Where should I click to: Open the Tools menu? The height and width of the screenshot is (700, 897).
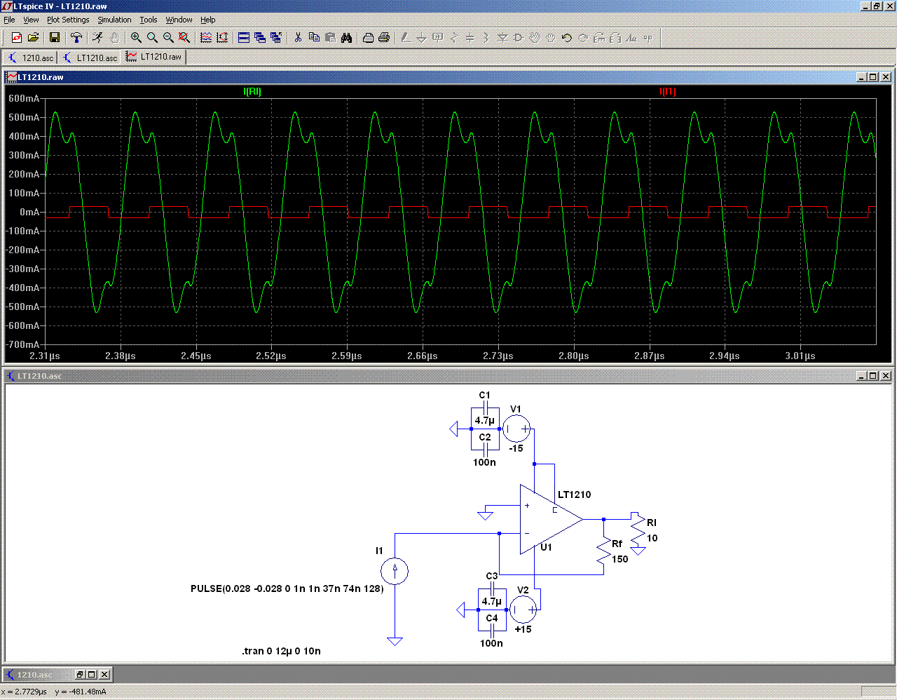coord(148,20)
